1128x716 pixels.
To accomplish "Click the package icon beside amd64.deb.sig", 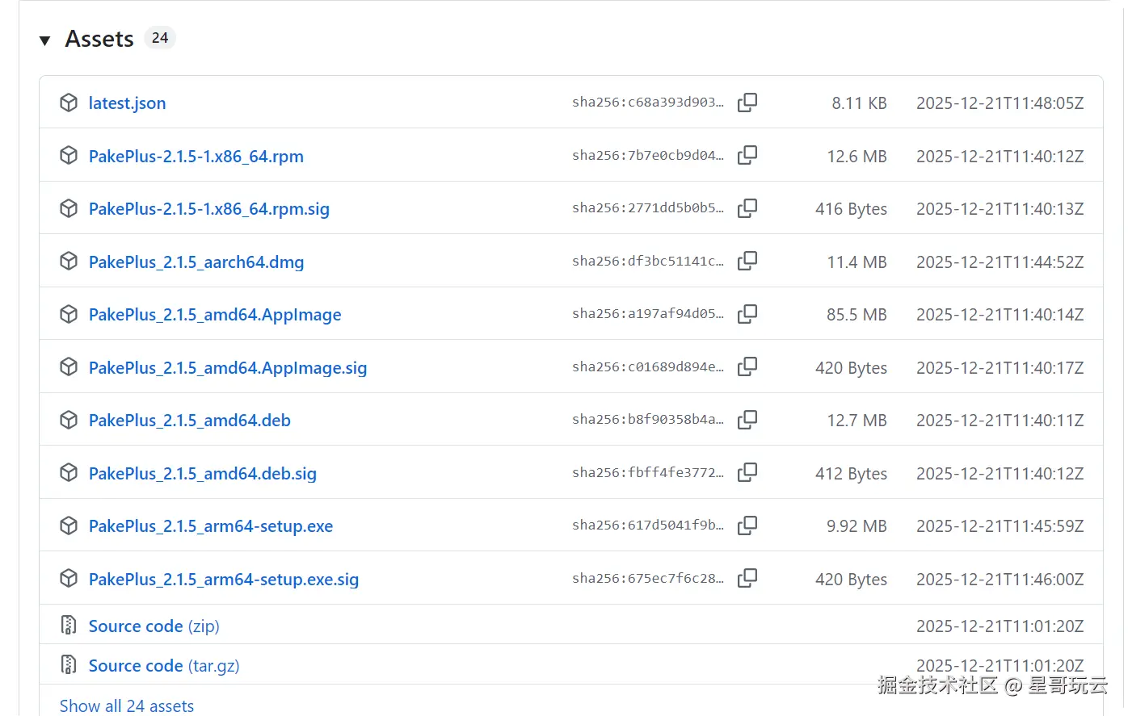I will coord(69,472).
